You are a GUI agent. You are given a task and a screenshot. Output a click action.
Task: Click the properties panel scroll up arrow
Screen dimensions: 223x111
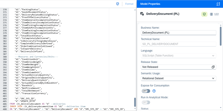(x=220, y=25)
